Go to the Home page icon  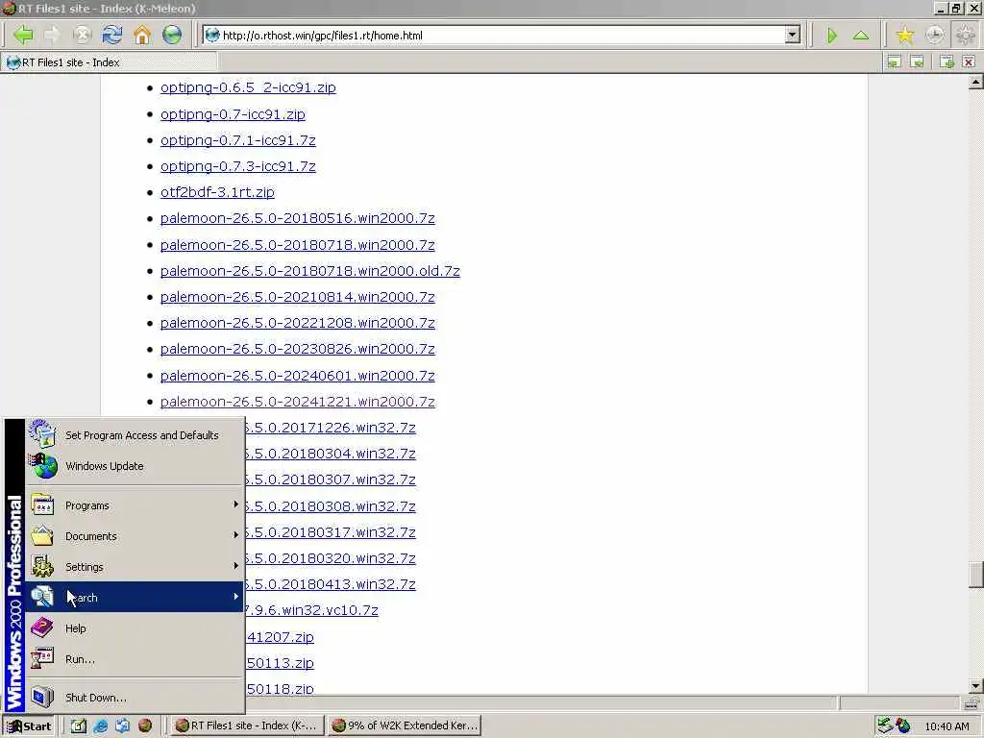[x=142, y=35]
